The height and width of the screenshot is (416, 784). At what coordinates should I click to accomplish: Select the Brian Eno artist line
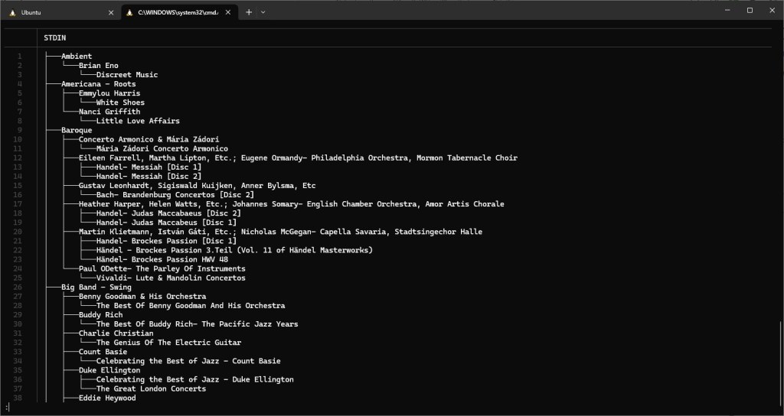pyautogui.click(x=98, y=66)
